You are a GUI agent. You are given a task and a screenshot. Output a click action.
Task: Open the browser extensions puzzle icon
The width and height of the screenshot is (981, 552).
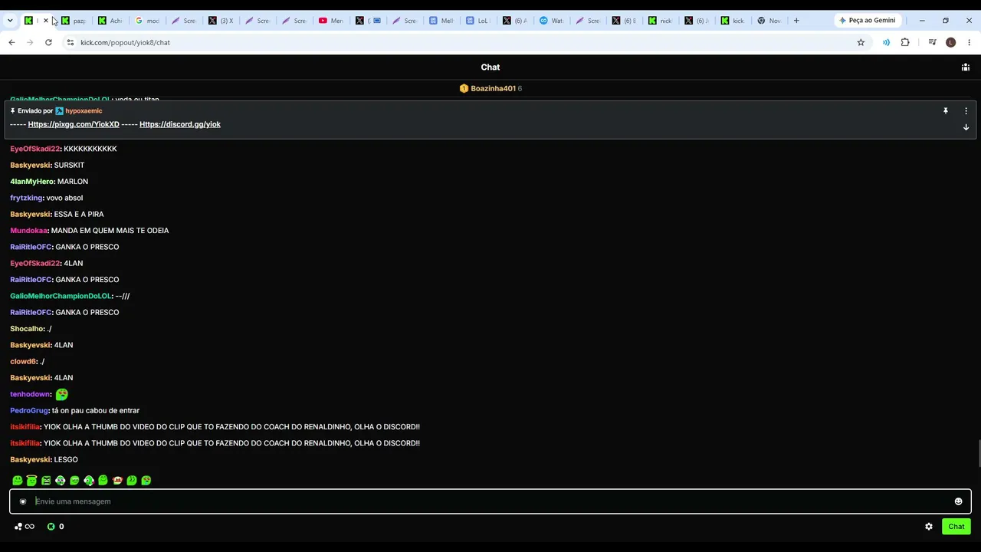tap(905, 42)
